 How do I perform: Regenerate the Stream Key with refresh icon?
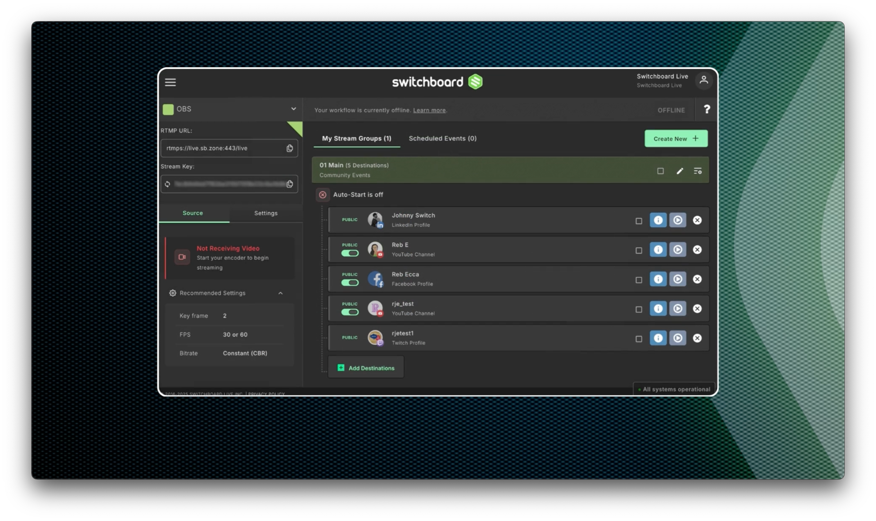(x=167, y=184)
